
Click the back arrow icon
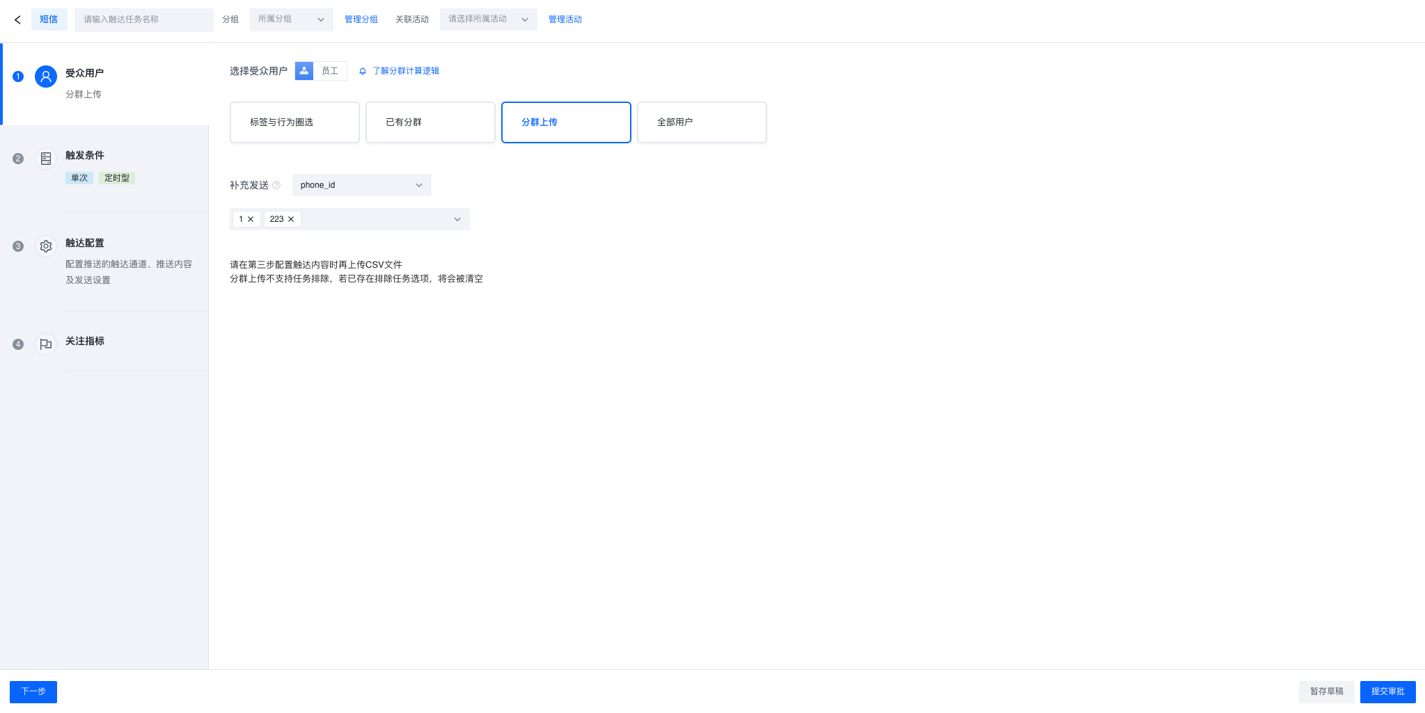[x=17, y=19]
